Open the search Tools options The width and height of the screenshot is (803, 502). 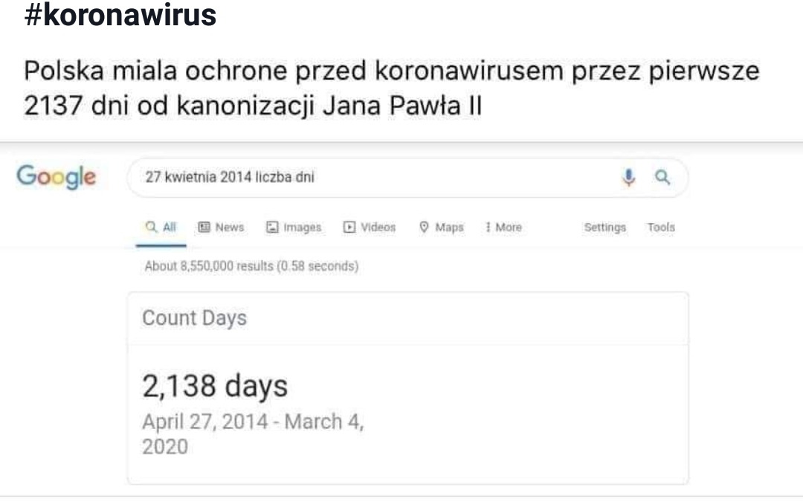pos(661,228)
